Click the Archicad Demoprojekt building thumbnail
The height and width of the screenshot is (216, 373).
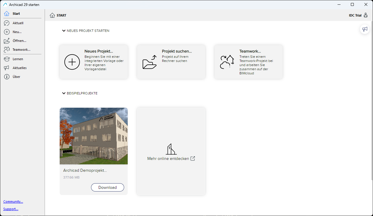pos(94,136)
